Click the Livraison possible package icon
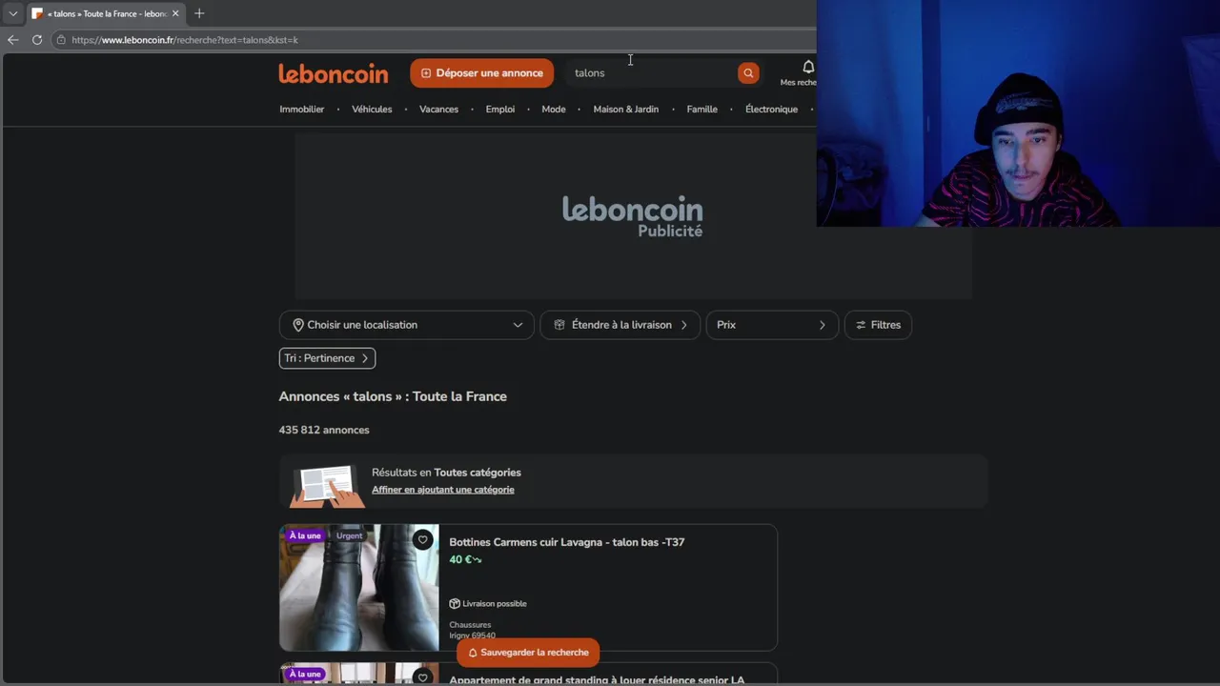This screenshot has width=1220, height=686. pyautogui.click(x=455, y=603)
